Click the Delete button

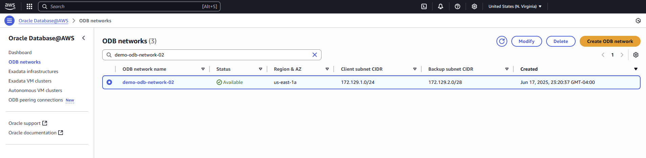pyautogui.click(x=561, y=41)
